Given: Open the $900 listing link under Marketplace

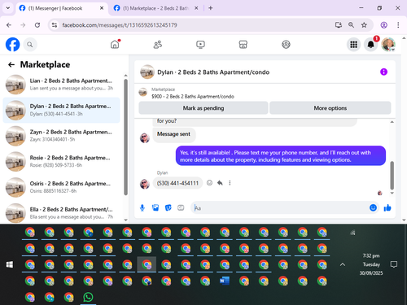Looking at the screenshot, I should [193, 97].
